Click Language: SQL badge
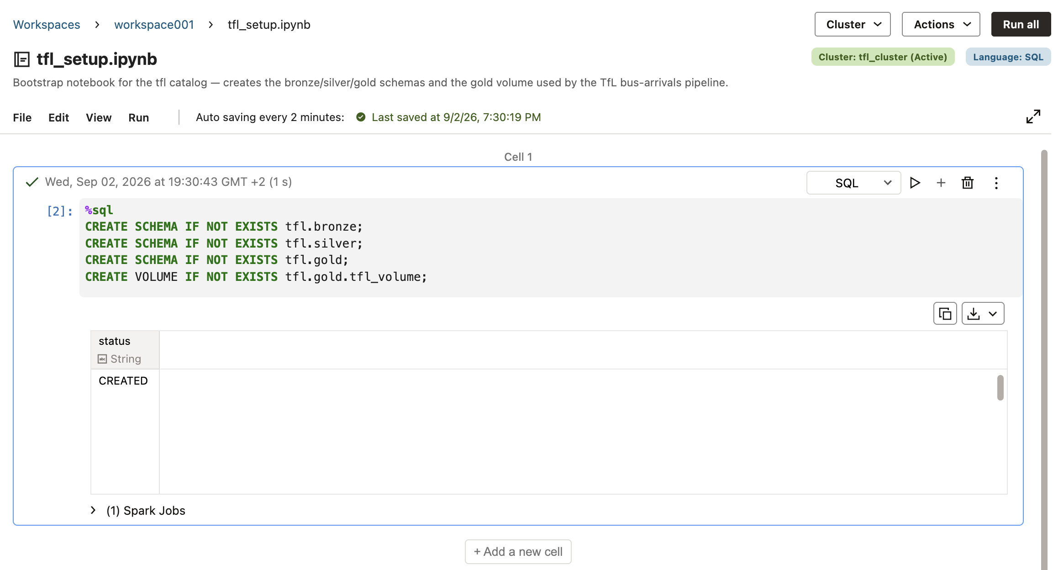The image size is (1053, 570). tap(1008, 57)
